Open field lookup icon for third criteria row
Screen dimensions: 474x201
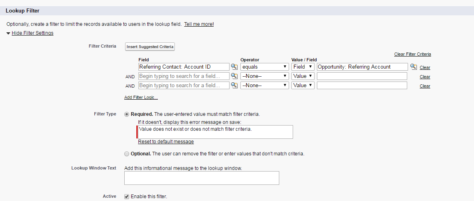coord(234,86)
